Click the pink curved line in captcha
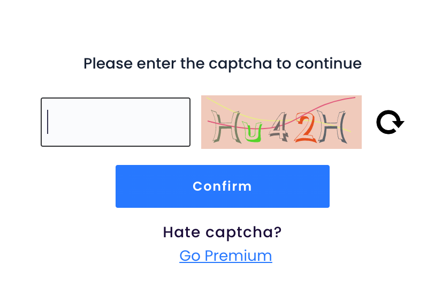This screenshot has height=301, width=442. tap(333, 103)
